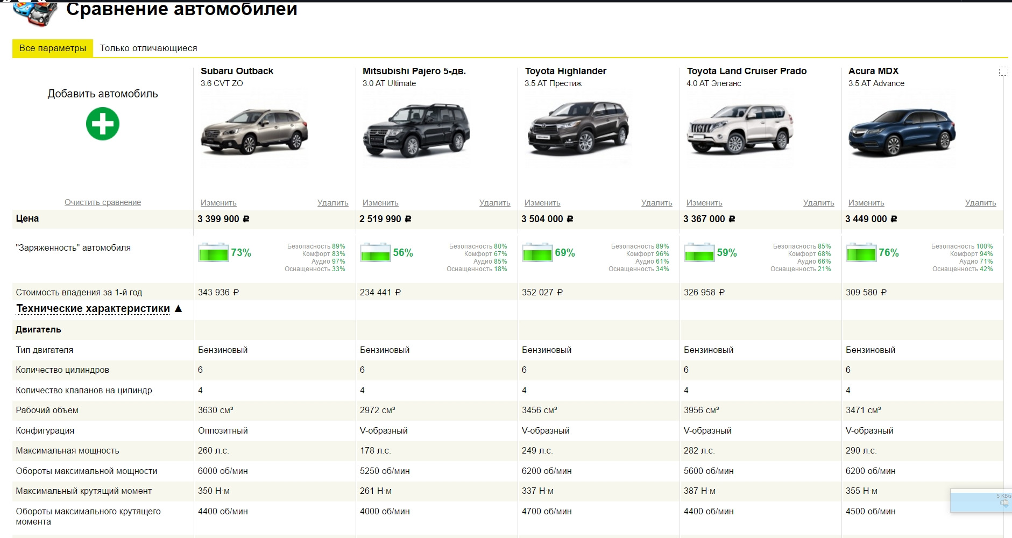The image size is (1012, 538).
Task: Click Удалить under Mitsubishi Pajero
Action: click(x=495, y=203)
